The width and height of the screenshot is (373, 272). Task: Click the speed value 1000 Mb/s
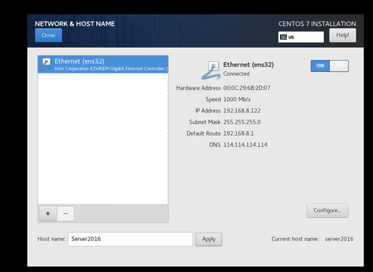point(237,99)
